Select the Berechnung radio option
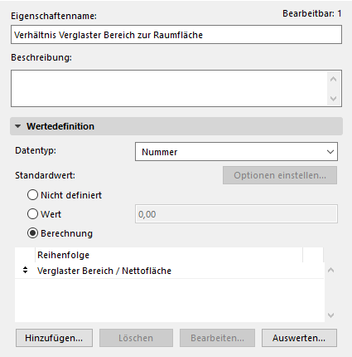The image size is (352, 357). pyautogui.click(x=32, y=233)
